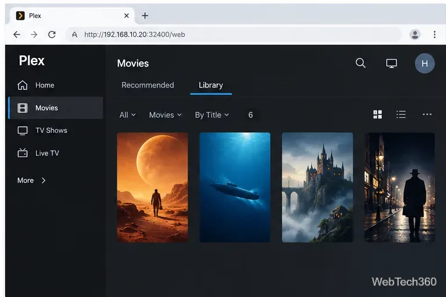446x297 pixels.
Task: Open the All filter dropdown
Action: (x=127, y=115)
